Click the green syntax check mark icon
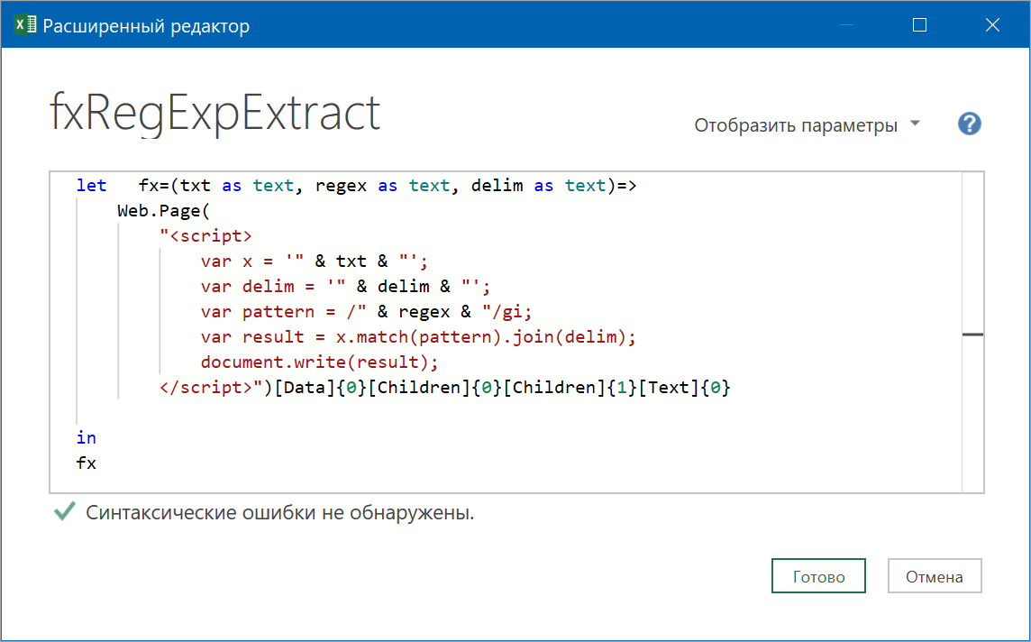Viewport: 1031px width, 642px height. 65,511
